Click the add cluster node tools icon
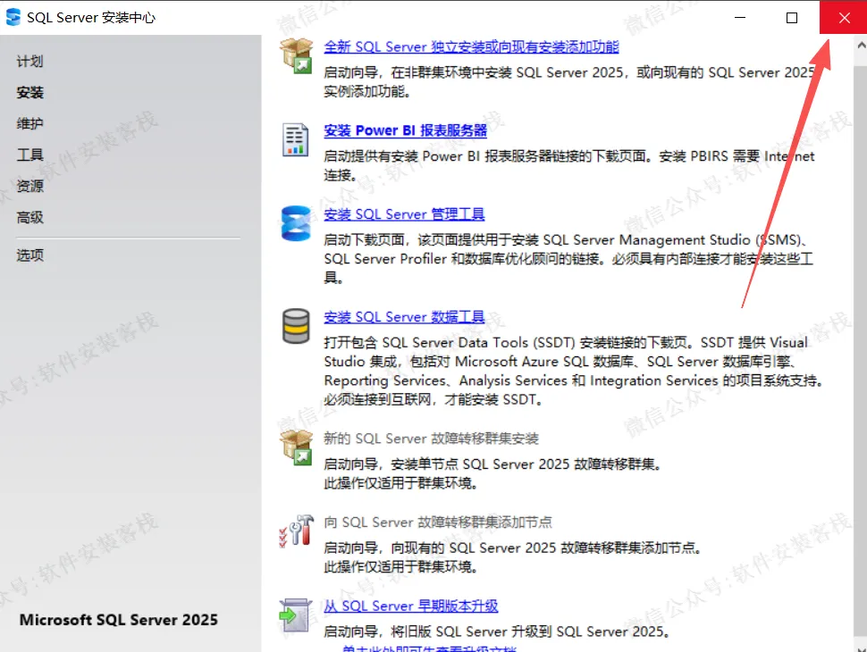Screen dimensions: 867x652 (x=297, y=531)
